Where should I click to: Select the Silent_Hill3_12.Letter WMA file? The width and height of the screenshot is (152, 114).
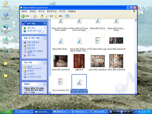(x=79, y=84)
